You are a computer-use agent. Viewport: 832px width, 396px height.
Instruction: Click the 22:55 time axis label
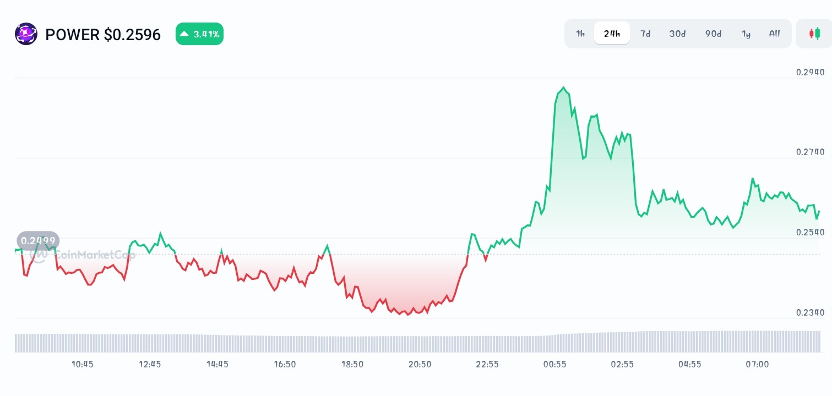[x=487, y=364]
